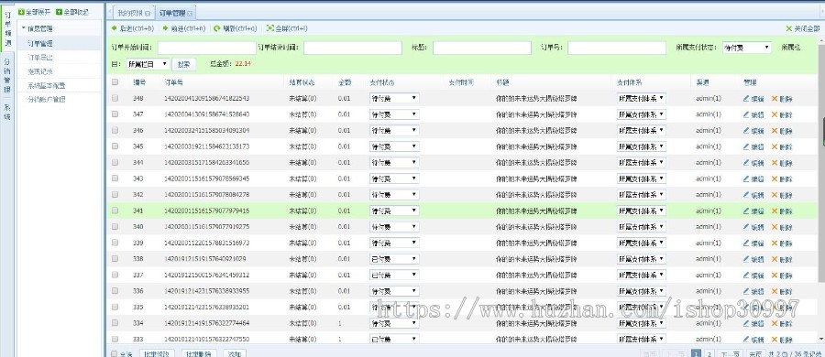
Task: Tick the checkbox for order 346
Action: [115, 130]
